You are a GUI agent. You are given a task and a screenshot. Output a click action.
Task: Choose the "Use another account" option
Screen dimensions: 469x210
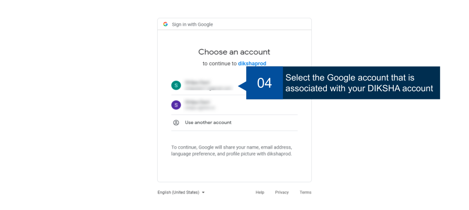point(208,122)
